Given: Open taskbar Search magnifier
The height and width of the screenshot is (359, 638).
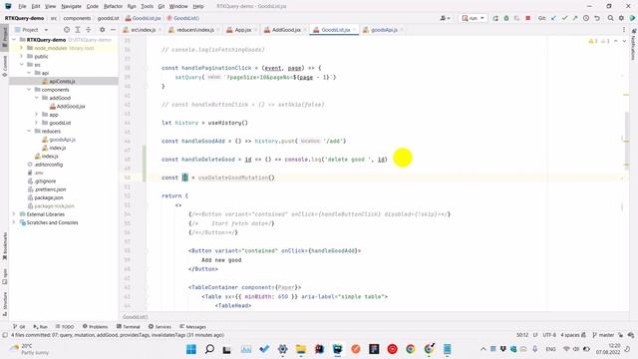Looking at the screenshot, I should tap(209, 349).
